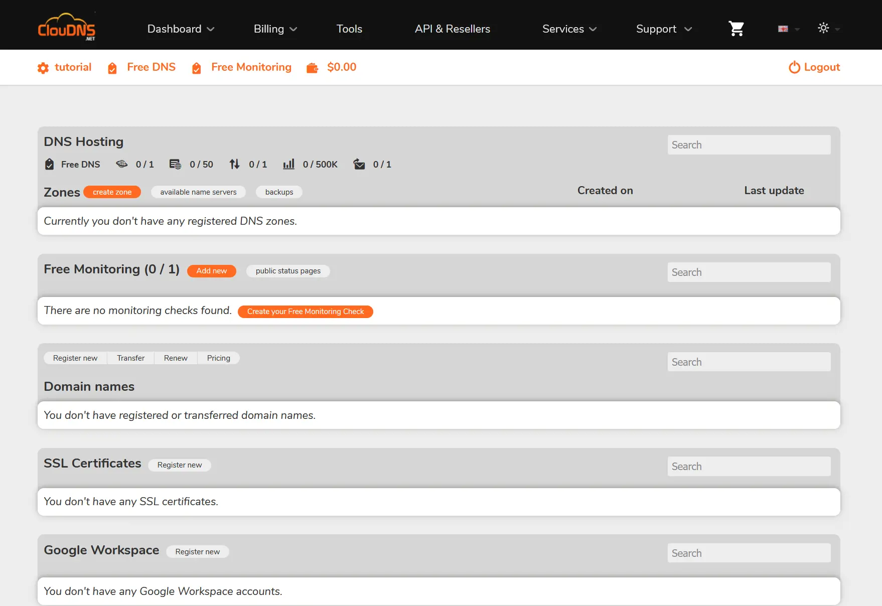Image resolution: width=882 pixels, height=606 pixels.
Task: Click 'You don't have any SSL certificates.' text
Action: (x=131, y=502)
